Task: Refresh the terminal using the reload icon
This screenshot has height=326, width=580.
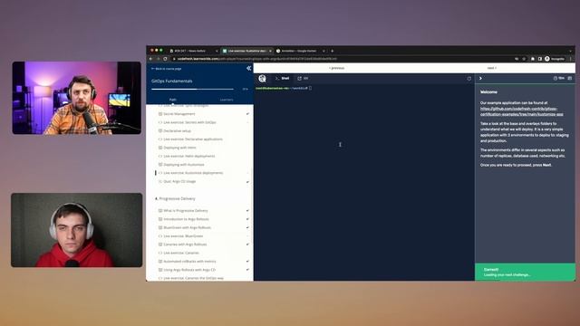Action: [469, 79]
